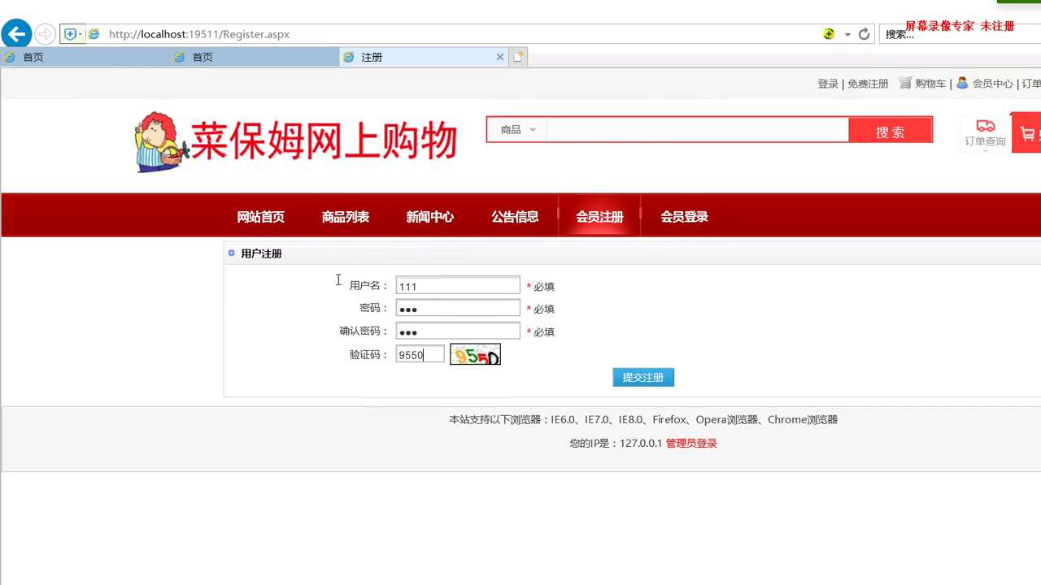1041x585 pixels.
Task: Click the 登录 link at top
Action: (x=828, y=84)
